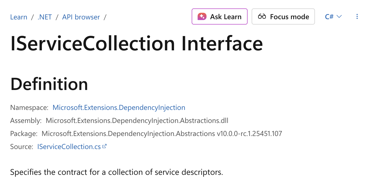Screen dimensions: 366x182
Task: Click the Ask Learn chat bubble logo
Action: [202, 16]
